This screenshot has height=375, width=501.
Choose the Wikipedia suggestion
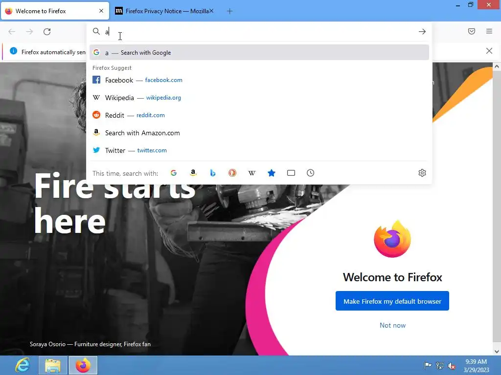[x=259, y=98]
